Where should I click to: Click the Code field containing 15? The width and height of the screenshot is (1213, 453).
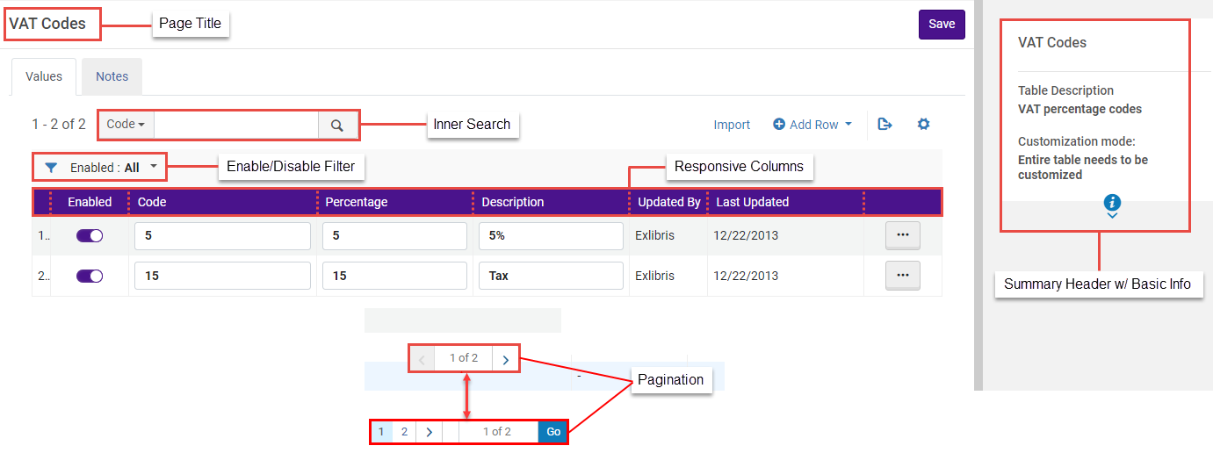pyautogui.click(x=222, y=276)
